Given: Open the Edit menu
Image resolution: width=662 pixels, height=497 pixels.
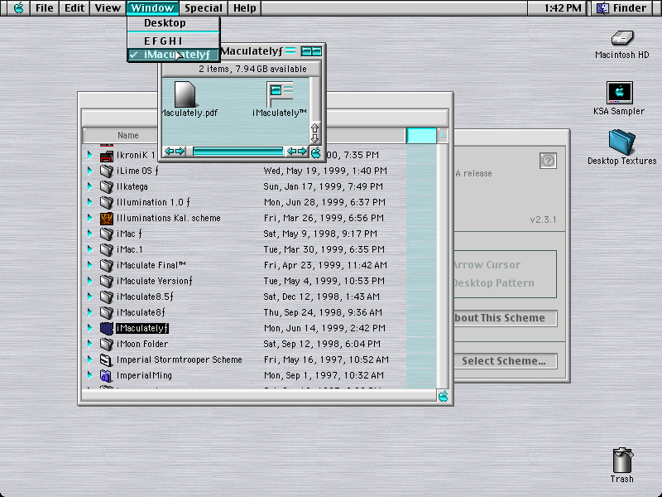Looking at the screenshot, I should point(74,8).
